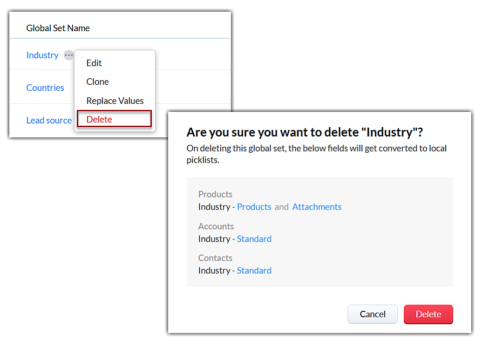Click the local picklists conversion warning text
The width and height of the screenshot is (482, 348).
[317, 154]
